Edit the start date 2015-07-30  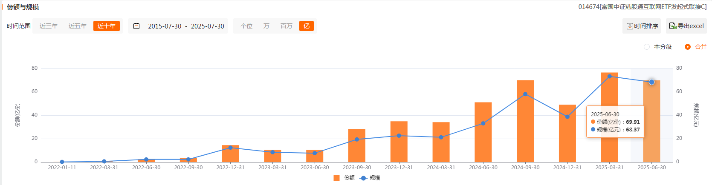pos(165,26)
